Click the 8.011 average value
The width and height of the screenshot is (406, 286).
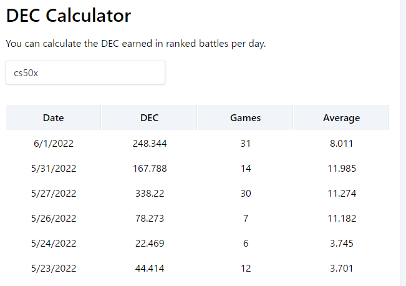(342, 144)
